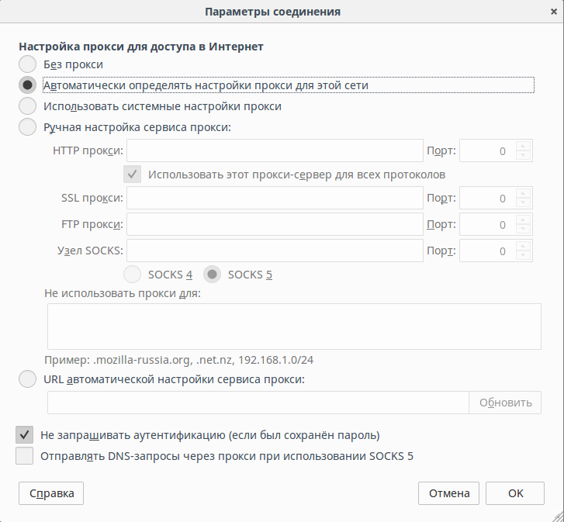Increase the HTTP proxy port value
The height and width of the screenshot is (522, 564).
pyautogui.click(x=524, y=146)
